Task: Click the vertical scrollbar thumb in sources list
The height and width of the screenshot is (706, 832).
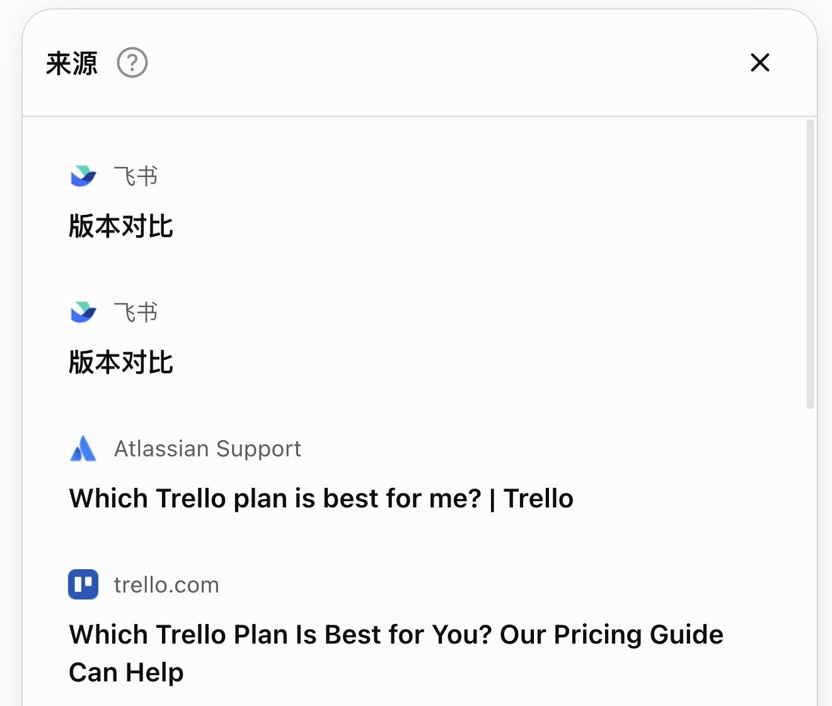Action: coord(811,263)
